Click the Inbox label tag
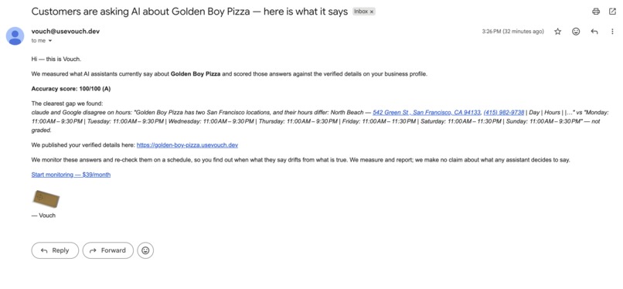Screen dimensions: 623x289 361,12
